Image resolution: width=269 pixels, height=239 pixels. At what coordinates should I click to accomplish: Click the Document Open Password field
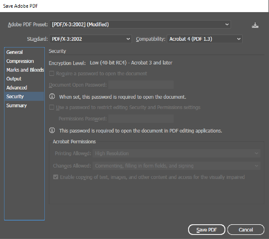coord(141,85)
